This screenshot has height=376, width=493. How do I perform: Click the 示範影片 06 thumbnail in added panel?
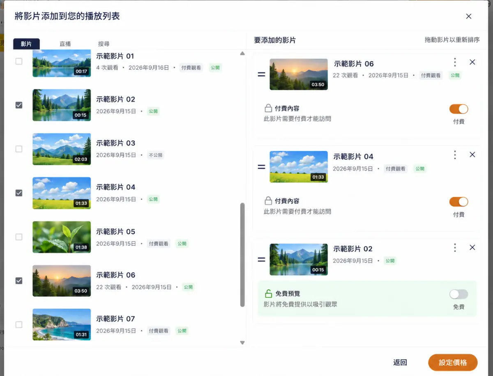[299, 75]
